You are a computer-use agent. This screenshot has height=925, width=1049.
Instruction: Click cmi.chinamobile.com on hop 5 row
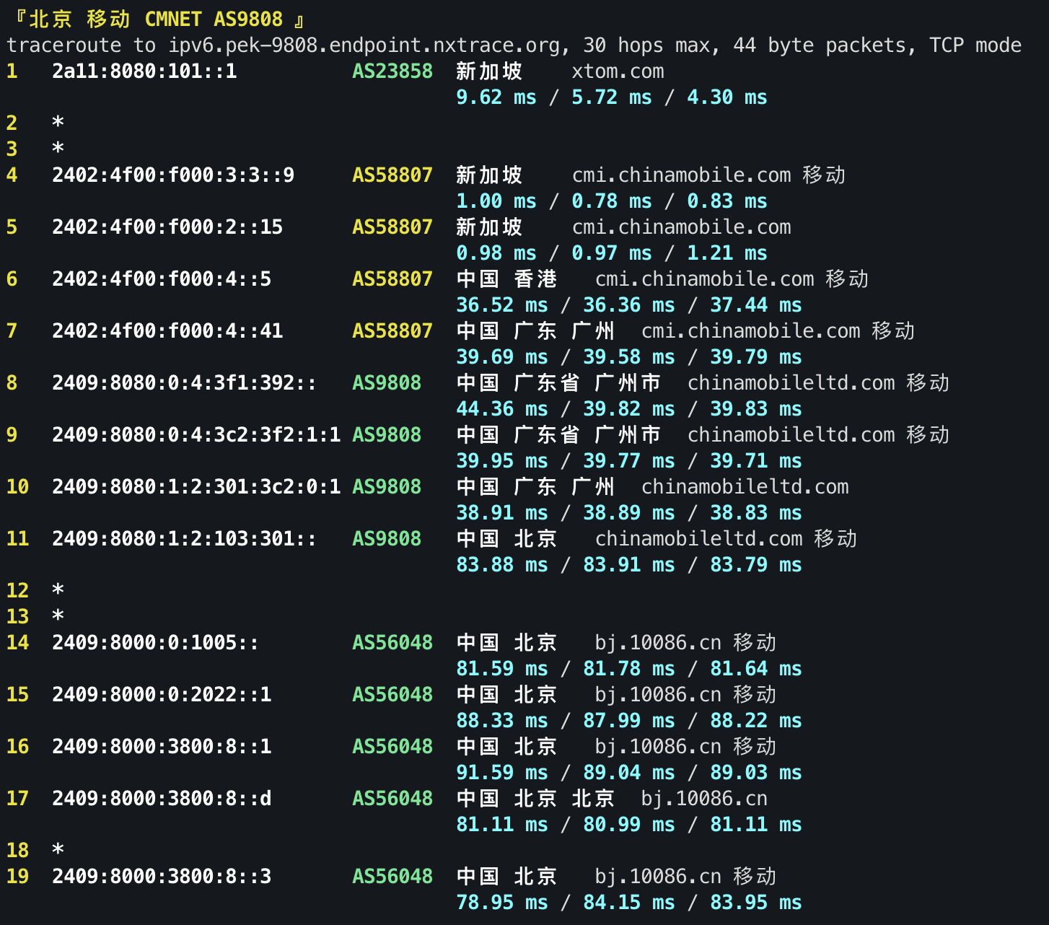(681, 227)
